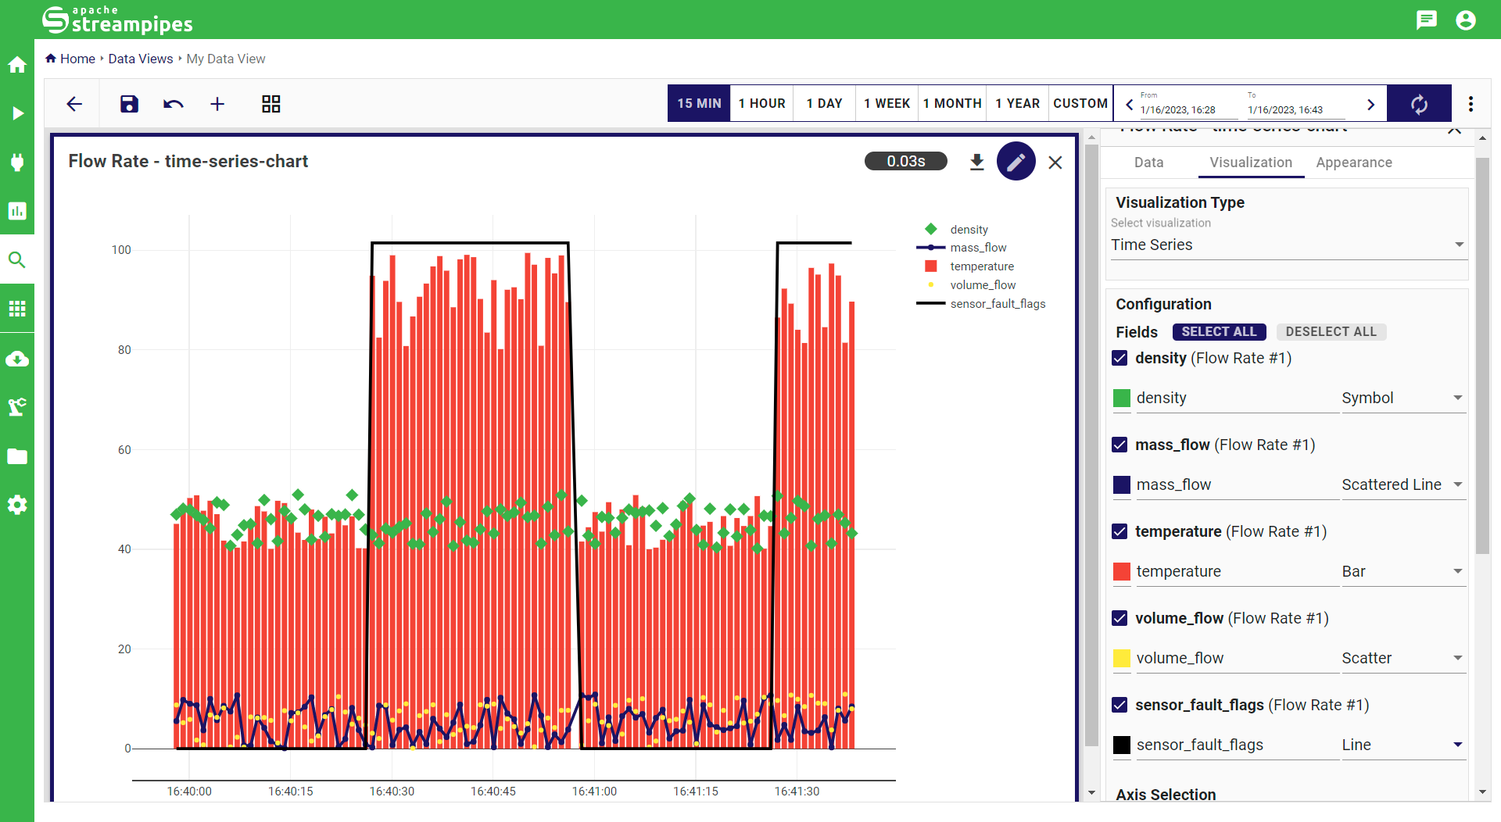Open the temperature Bar style dropdown
Screen dimensions: 1501x822
pyautogui.click(x=1402, y=571)
